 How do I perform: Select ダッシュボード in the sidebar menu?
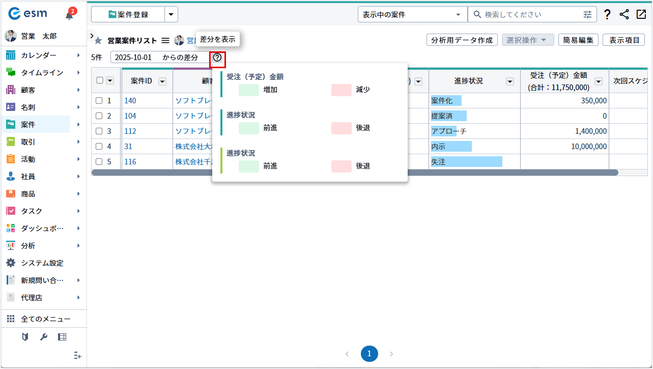[x=42, y=228]
